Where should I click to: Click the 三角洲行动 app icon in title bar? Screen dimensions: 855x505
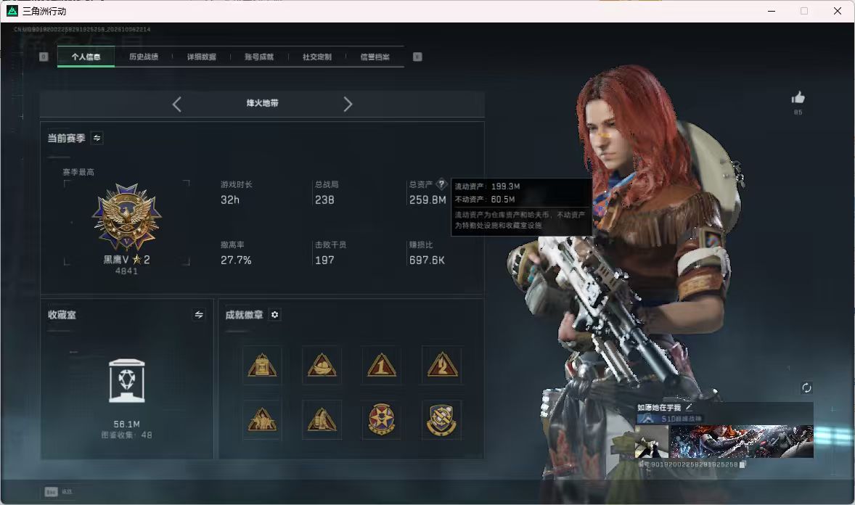[x=12, y=11]
